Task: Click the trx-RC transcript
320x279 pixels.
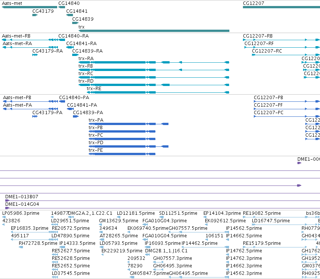Action: click(154, 78)
